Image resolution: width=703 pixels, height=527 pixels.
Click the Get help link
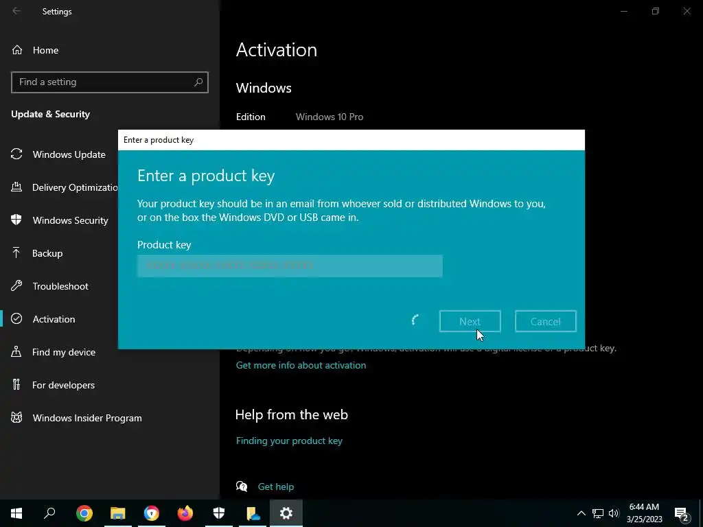coord(276,487)
